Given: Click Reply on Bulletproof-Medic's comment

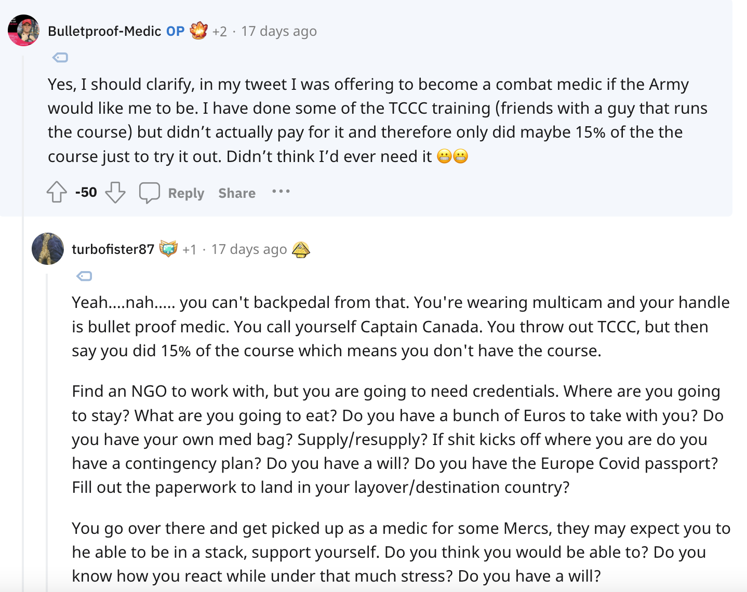Looking at the screenshot, I should (x=186, y=193).
